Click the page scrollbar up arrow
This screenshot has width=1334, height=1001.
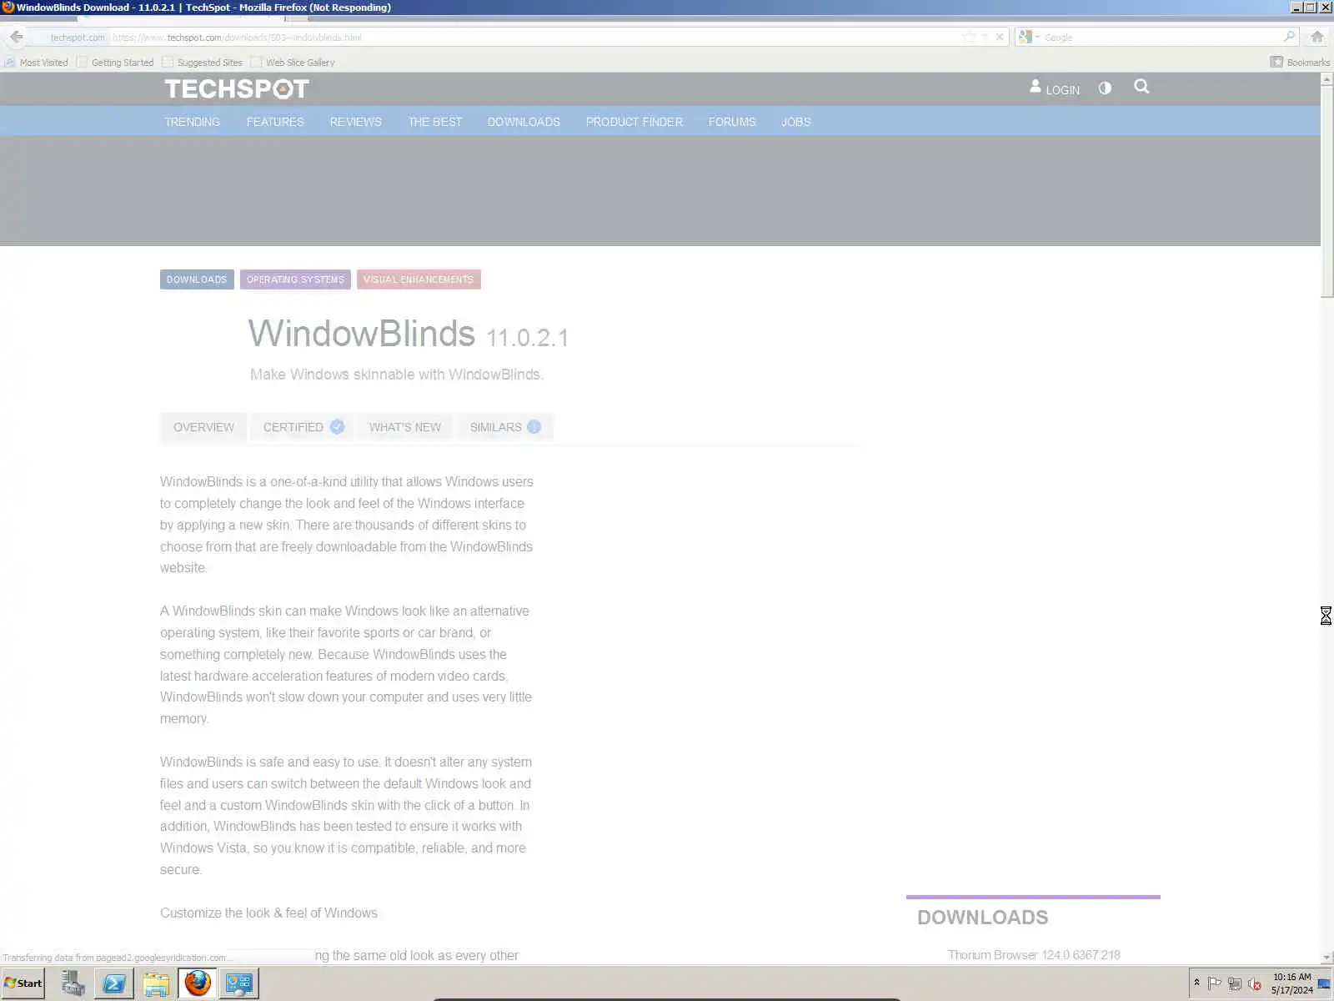click(x=1326, y=80)
